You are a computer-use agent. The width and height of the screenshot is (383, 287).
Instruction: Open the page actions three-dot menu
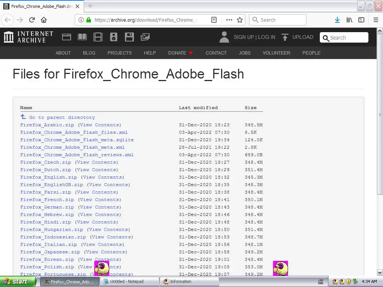tap(229, 20)
